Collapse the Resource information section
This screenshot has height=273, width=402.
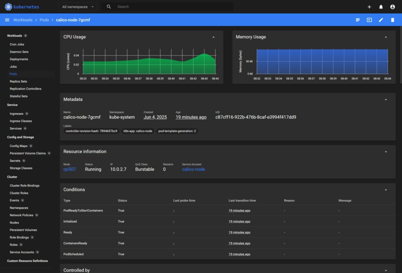click(386, 151)
